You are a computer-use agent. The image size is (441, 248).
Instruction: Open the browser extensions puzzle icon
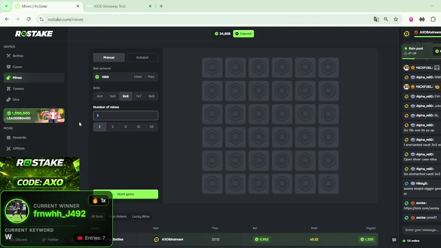433,19
